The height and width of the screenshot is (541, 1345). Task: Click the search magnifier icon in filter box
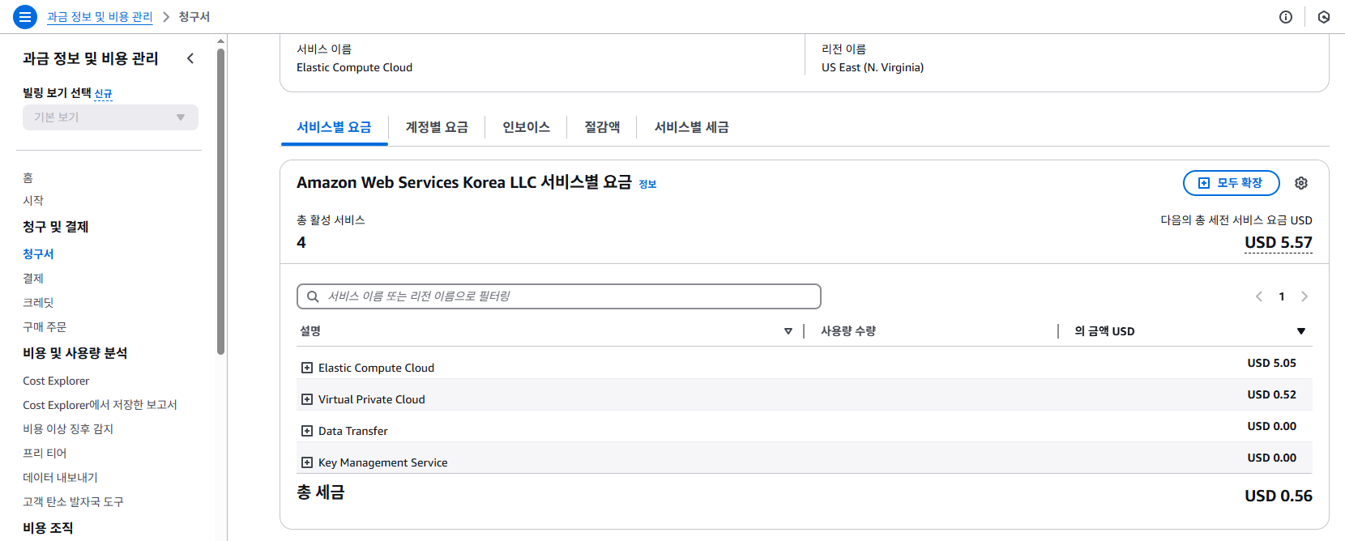click(x=313, y=296)
